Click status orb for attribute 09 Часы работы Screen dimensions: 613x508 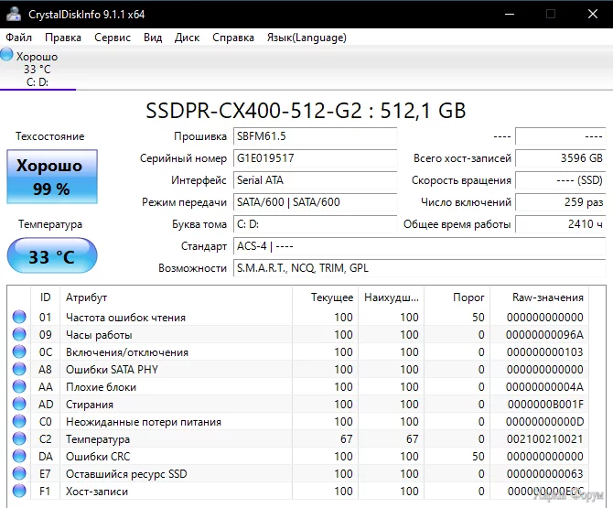coord(19,335)
